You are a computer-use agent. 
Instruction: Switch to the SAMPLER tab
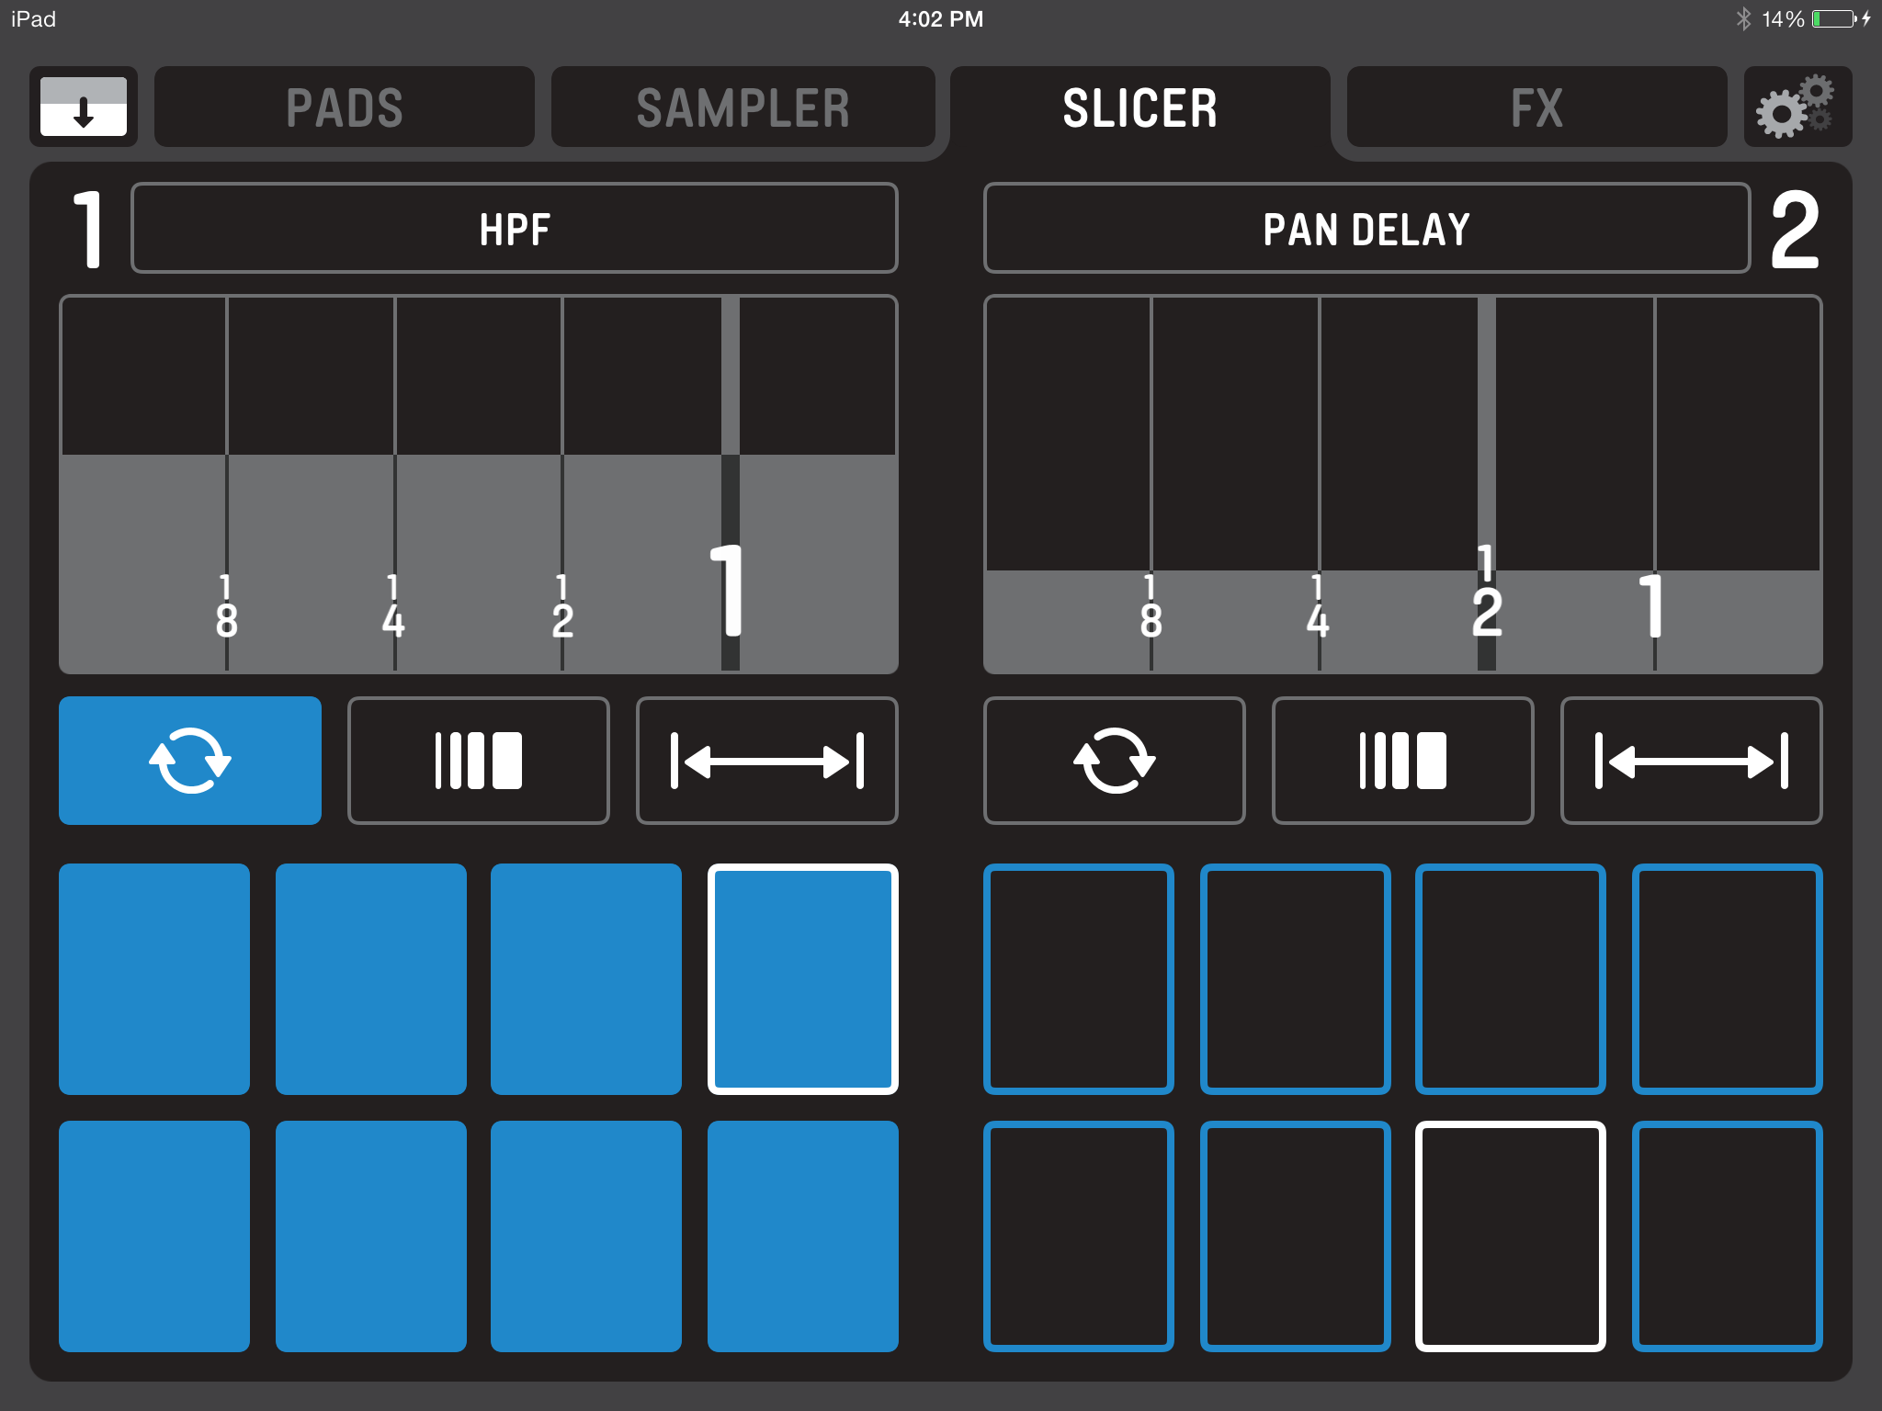(x=743, y=107)
